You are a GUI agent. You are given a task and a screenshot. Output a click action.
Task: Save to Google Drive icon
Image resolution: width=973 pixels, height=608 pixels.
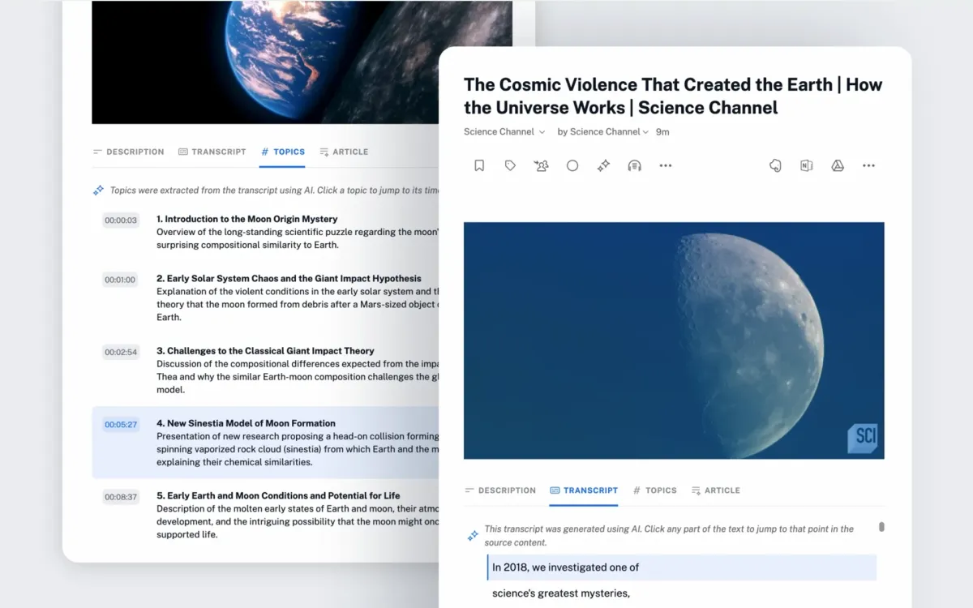838,165
